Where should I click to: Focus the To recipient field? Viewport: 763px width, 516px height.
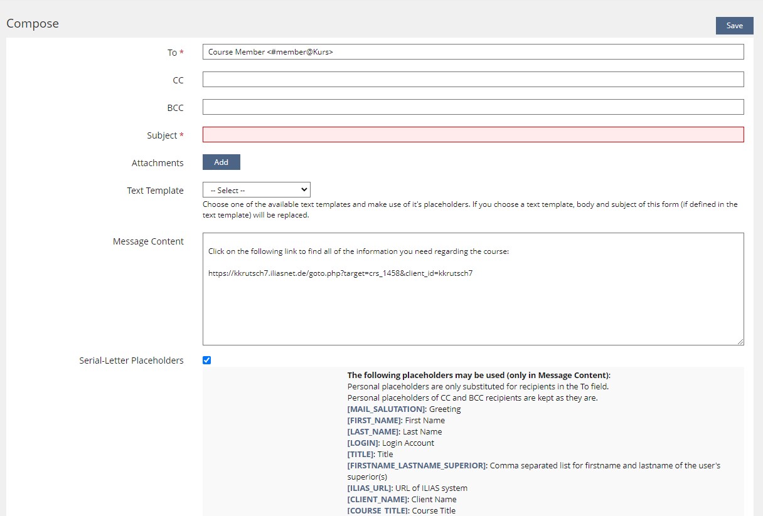pyautogui.click(x=472, y=52)
